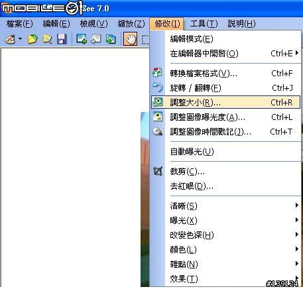Open the 曝光(X) submenu
Viewport: 303px width, 289px height.
pos(225,221)
